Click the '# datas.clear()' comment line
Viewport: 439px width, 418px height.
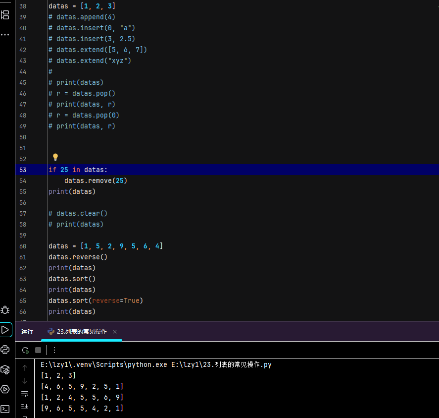pyautogui.click(x=78, y=214)
